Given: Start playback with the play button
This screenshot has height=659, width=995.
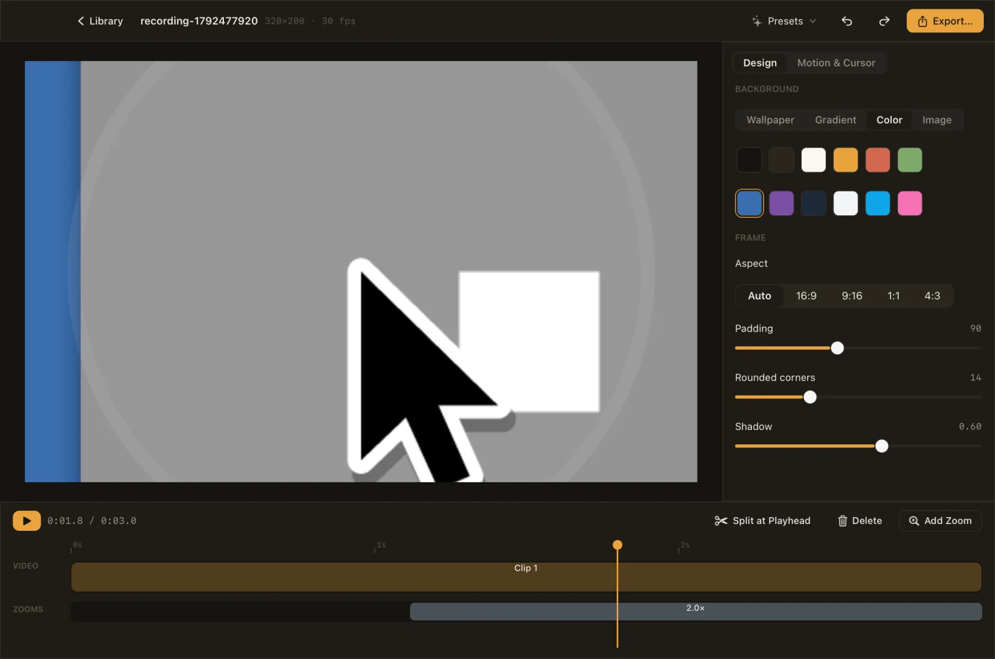Looking at the screenshot, I should 27,521.
